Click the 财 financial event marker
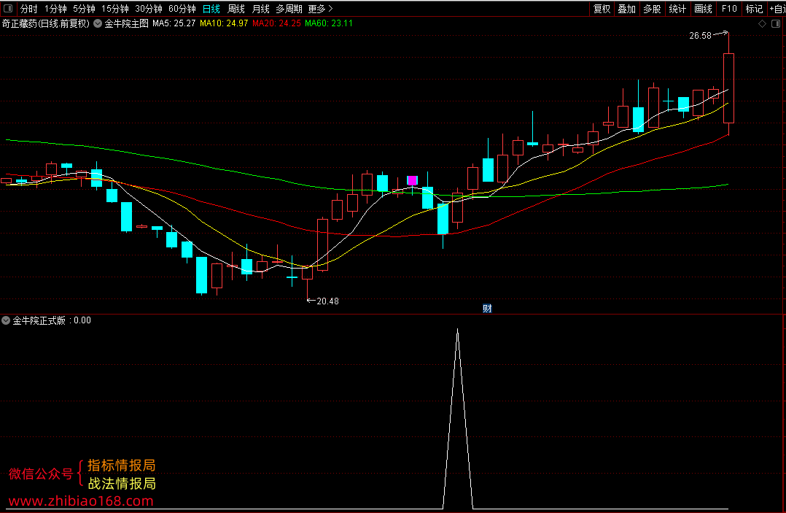 point(487,309)
